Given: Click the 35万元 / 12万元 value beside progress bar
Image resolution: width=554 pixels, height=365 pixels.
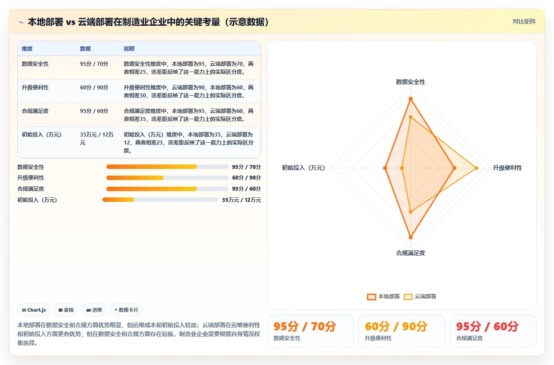Looking at the screenshot, I should 241,200.
